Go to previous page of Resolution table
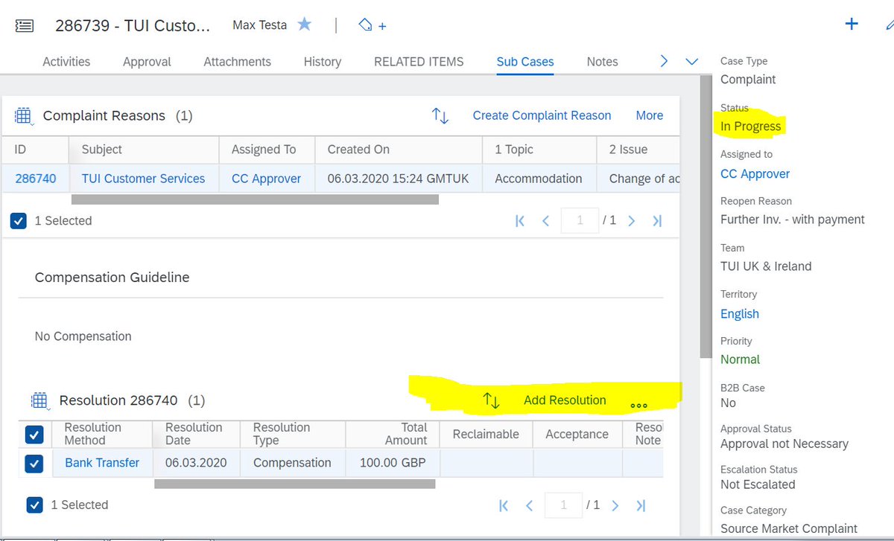Viewport: 894px width, 541px height. (x=529, y=505)
